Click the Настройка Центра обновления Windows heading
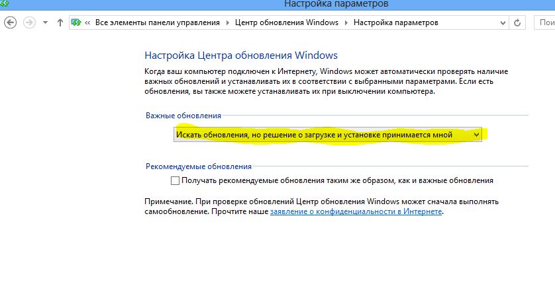 pos(241,55)
